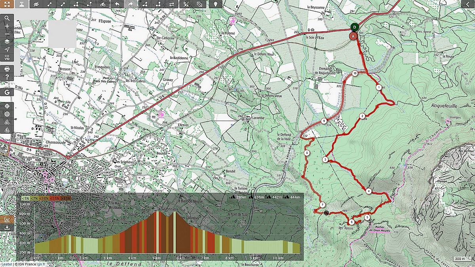
Task: Click waypoint marker 10 on the route
Action: [355, 74]
